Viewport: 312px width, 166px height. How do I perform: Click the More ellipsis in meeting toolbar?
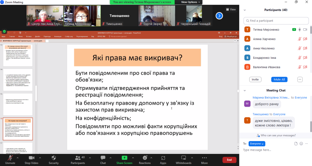[x=204, y=158]
